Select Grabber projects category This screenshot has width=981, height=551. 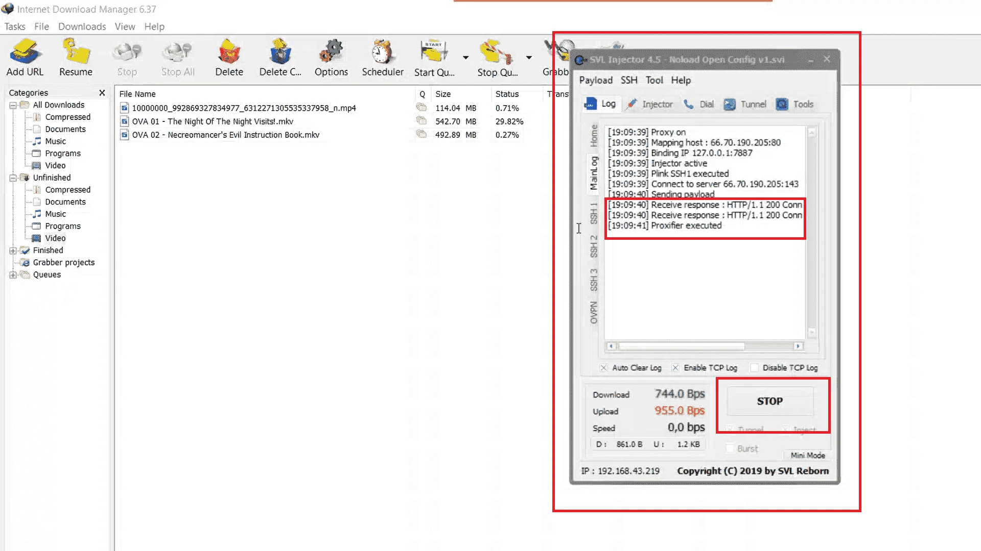[64, 263]
